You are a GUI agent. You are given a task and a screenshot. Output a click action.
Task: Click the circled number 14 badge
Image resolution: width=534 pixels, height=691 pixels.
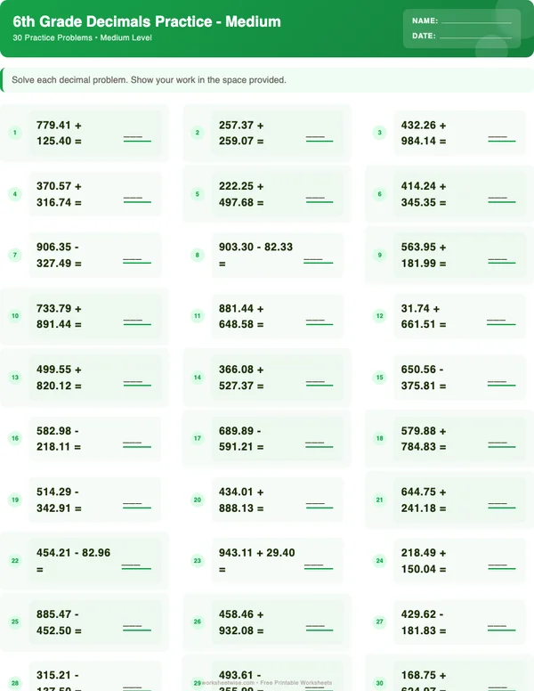pos(198,378)
